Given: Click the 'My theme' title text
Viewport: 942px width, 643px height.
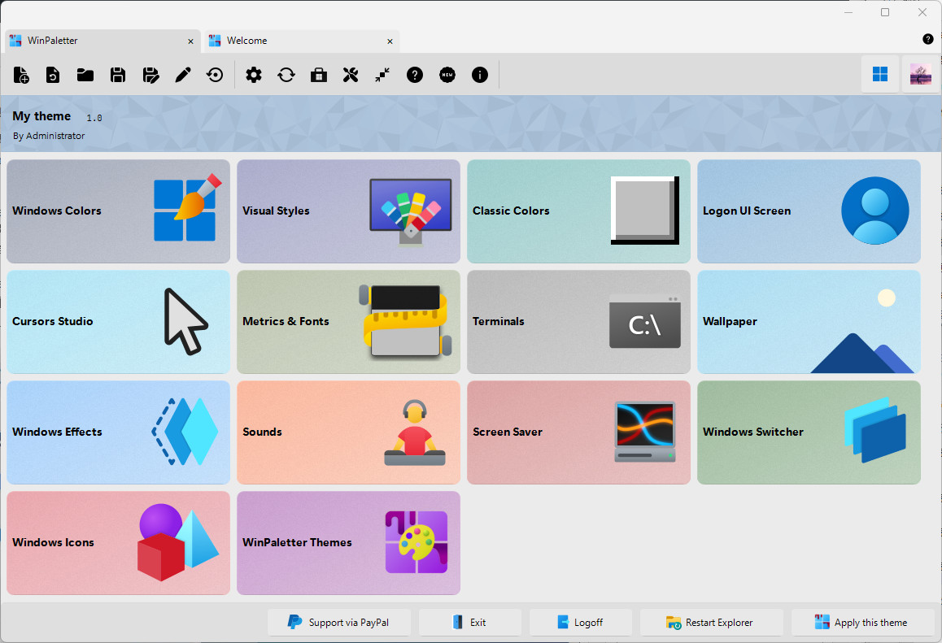Looking at the screenshot, I should 41,116.
